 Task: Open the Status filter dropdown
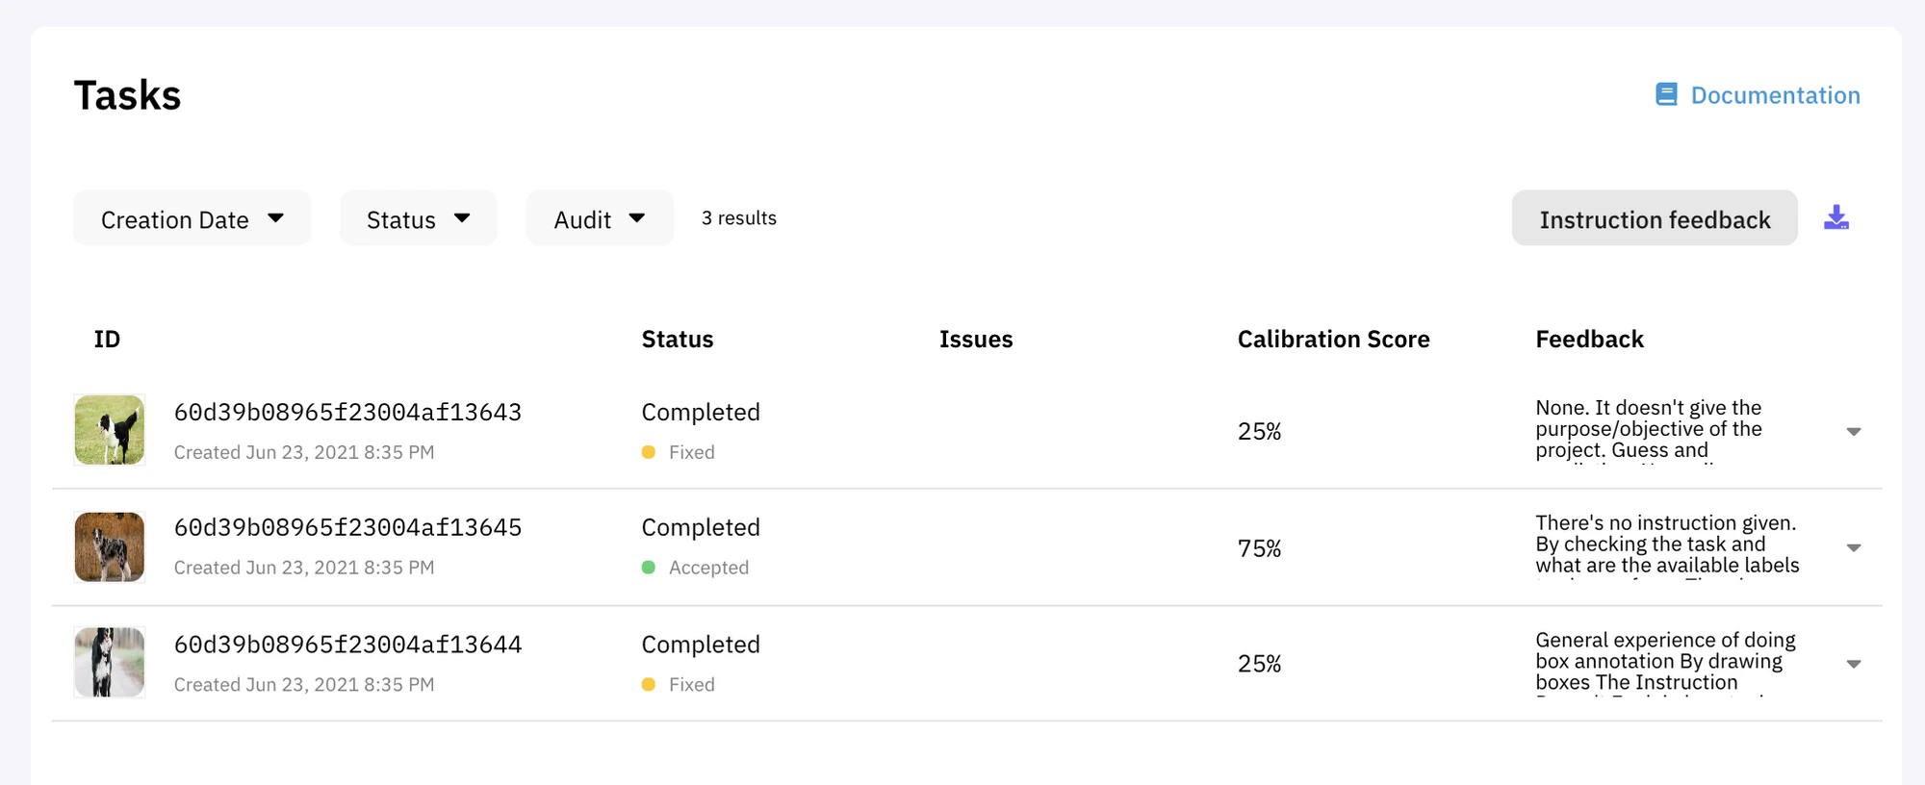click(419, 218)
